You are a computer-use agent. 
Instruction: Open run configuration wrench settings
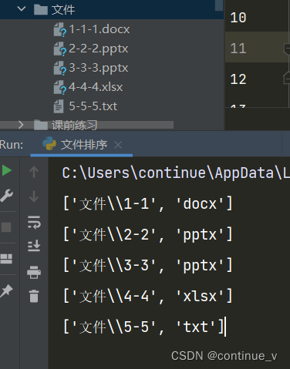pos(6,196)
